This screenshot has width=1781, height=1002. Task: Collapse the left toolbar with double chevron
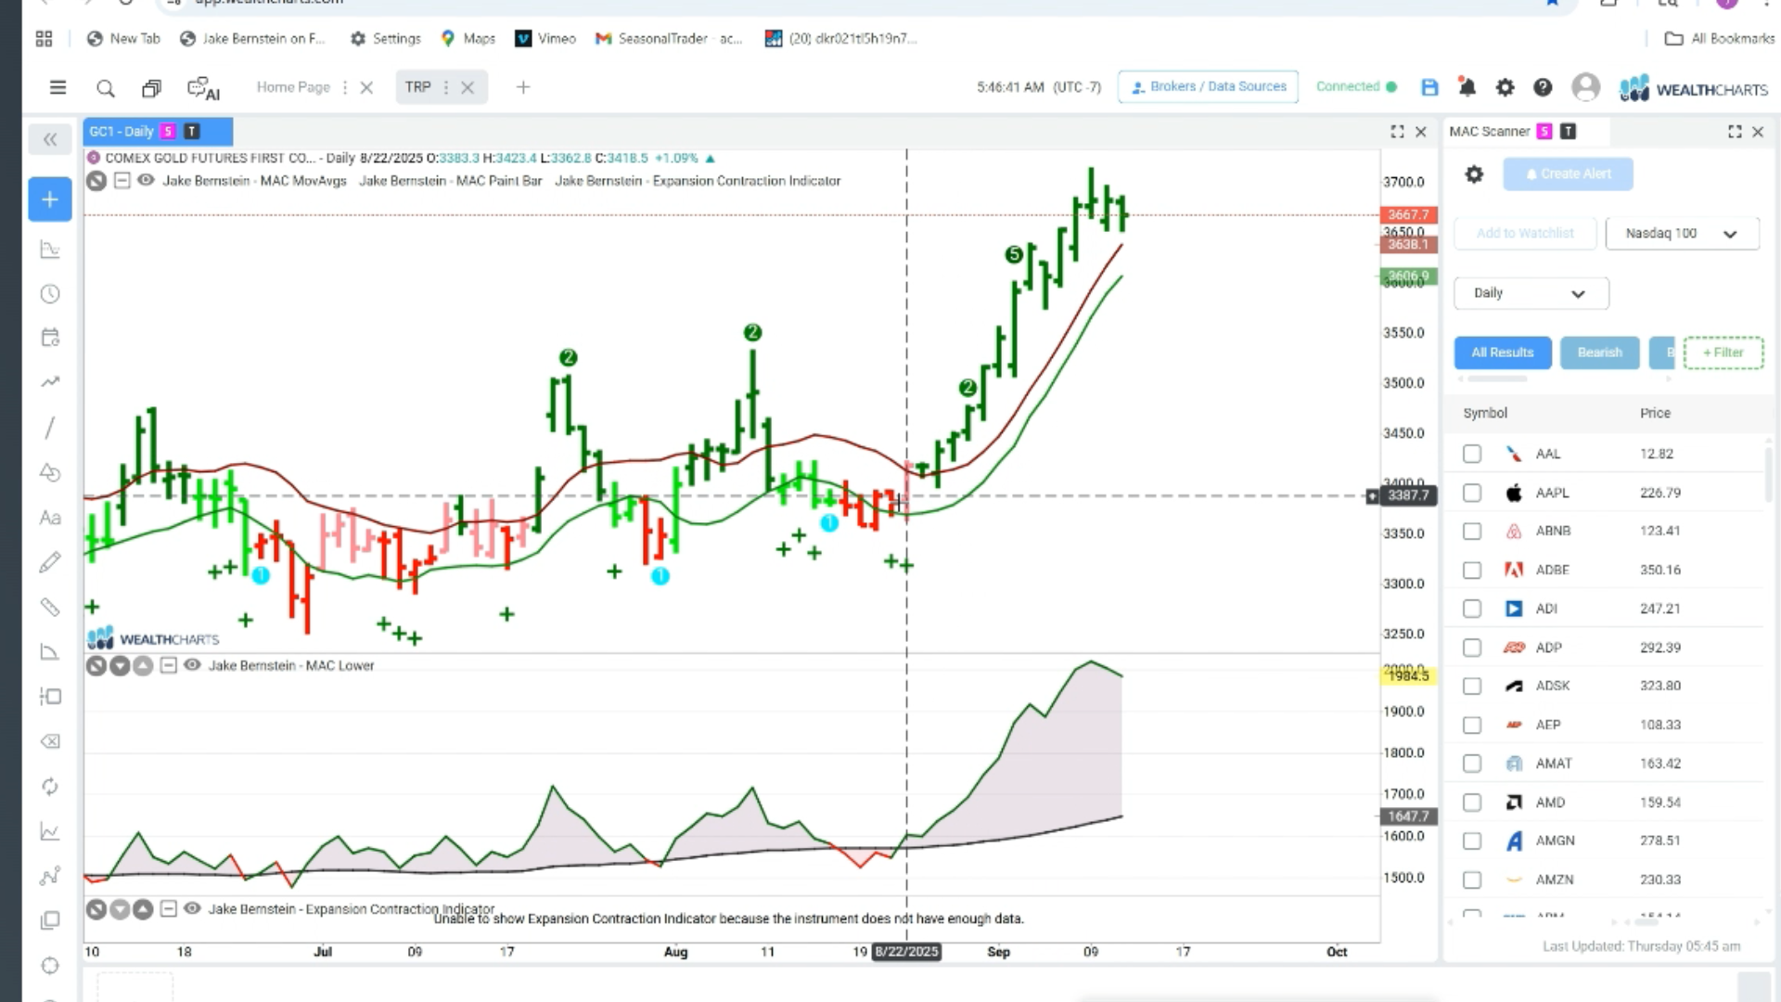click(x=50, y=139)
